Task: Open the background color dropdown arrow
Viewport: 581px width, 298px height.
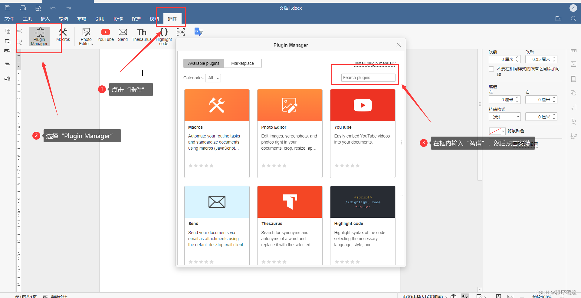Action: point(503,131)
